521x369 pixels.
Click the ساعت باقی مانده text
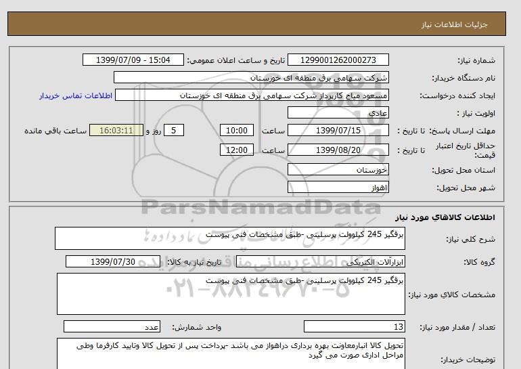(55, 131)
